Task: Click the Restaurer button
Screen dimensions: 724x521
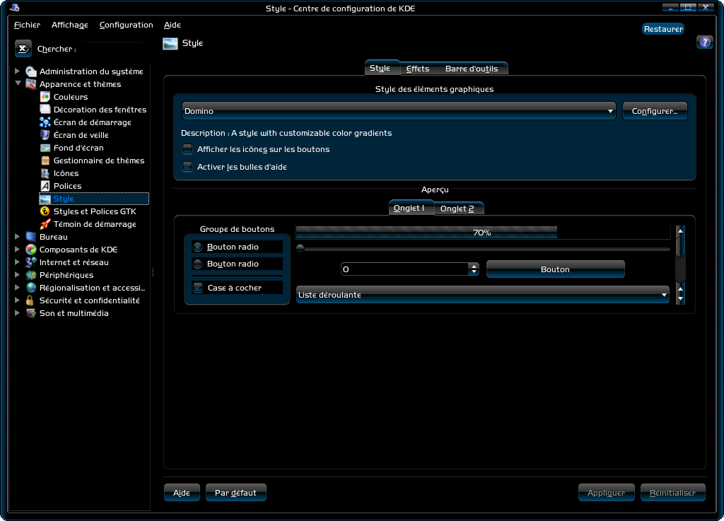Action: point(663,28)
